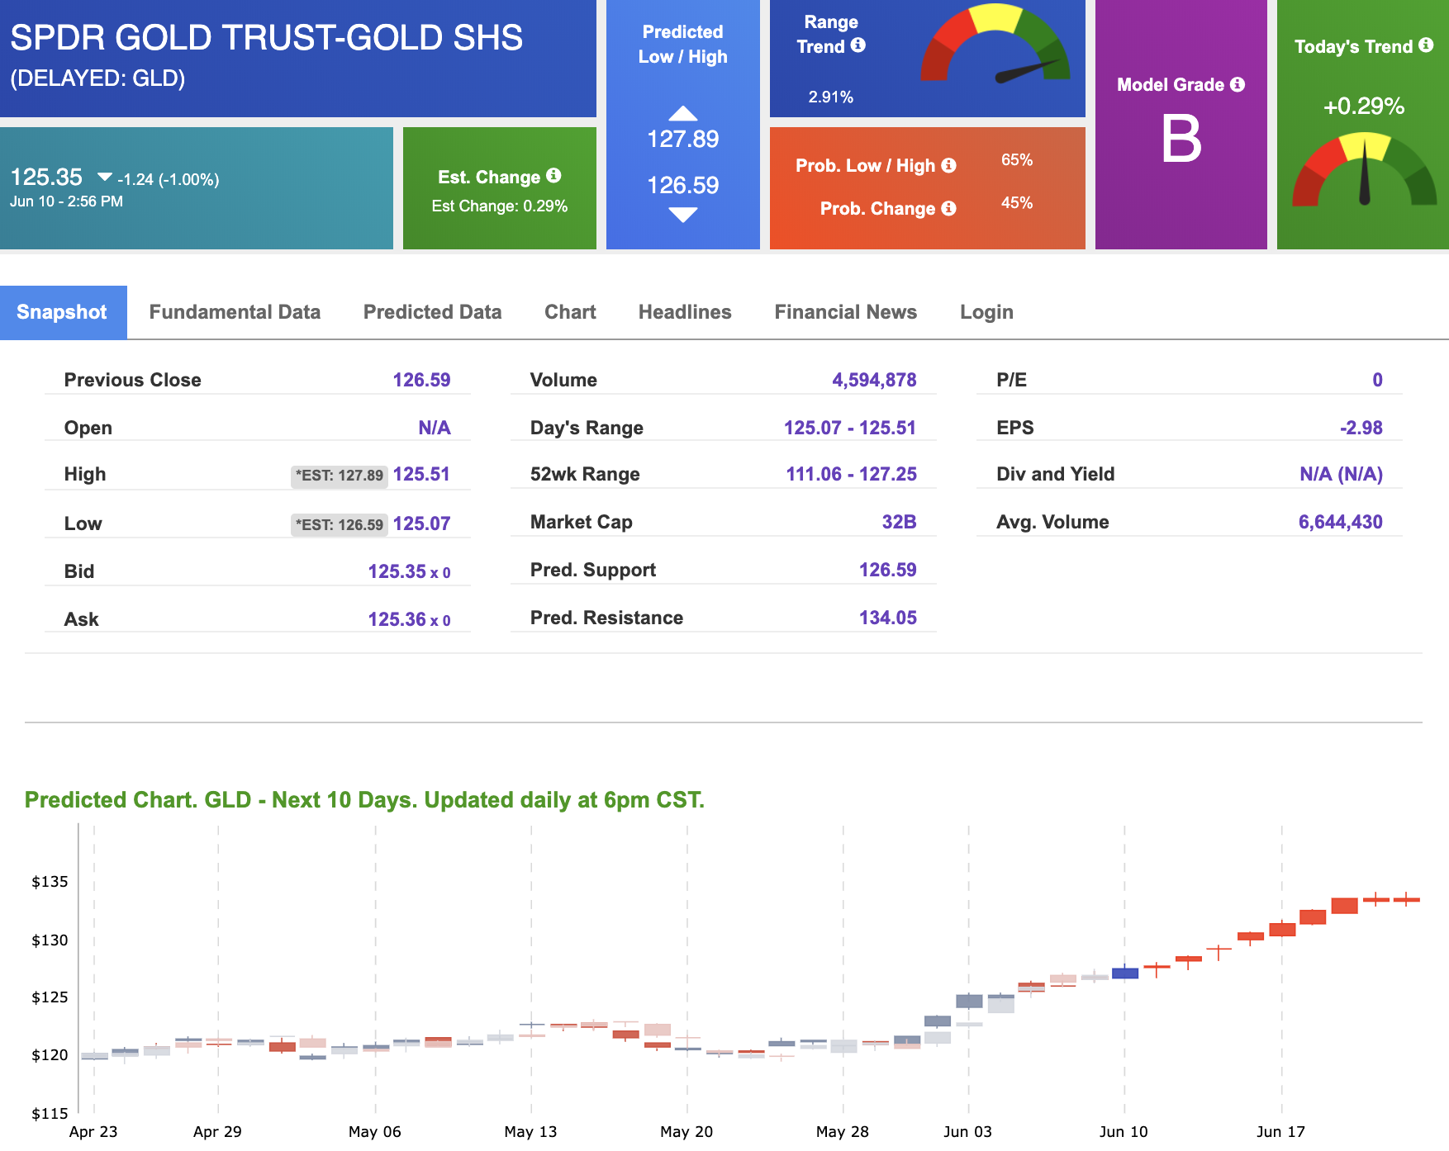Click the Model Grade B letter
Image resolution: width=1449 pixels, height=1151 pixels.
pos(1181,139)
